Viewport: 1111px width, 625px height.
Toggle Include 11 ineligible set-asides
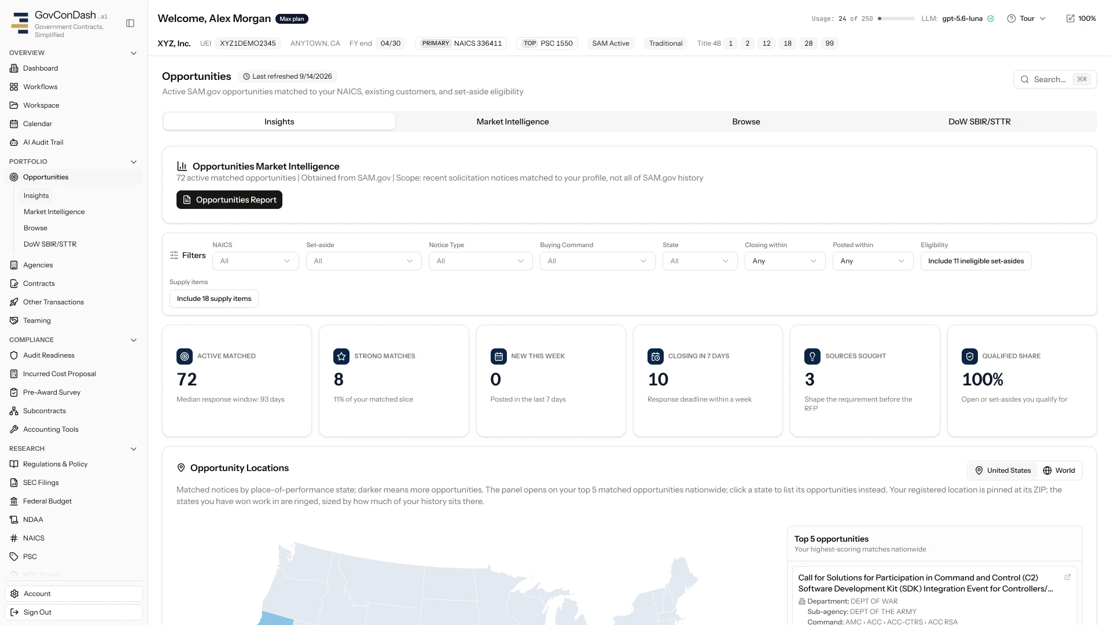tap(976, 261)
